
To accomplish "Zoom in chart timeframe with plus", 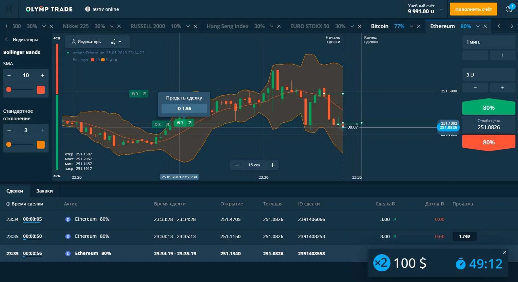I will tap(273, 165).
